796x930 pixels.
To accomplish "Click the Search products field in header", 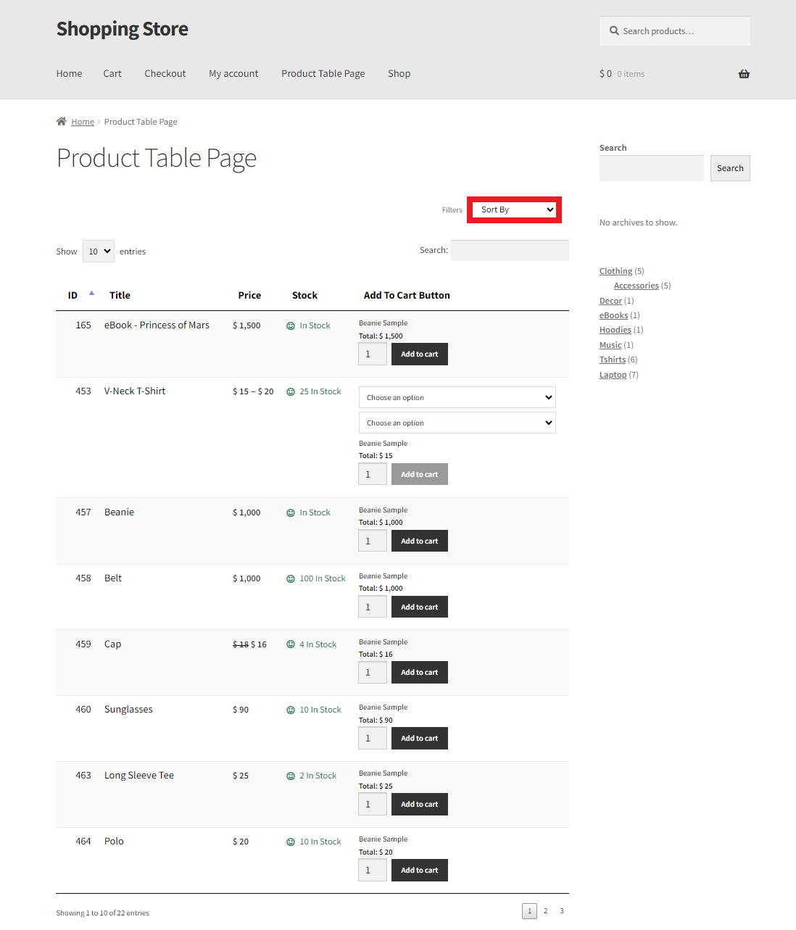I will coord(675,31).
